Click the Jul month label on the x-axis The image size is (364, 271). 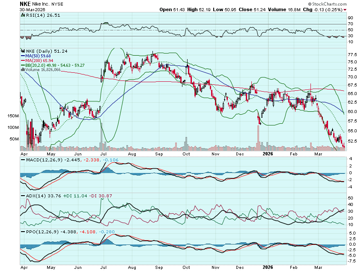(103, 153)
